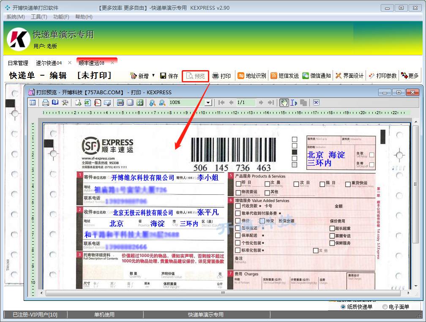Export preview to PDF icon
Screen dimensions: 426x322
(x=97, y=102)
